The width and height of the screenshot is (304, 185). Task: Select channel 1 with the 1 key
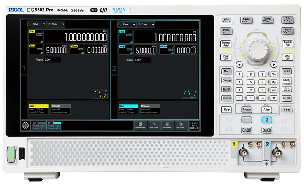[247, 120]
